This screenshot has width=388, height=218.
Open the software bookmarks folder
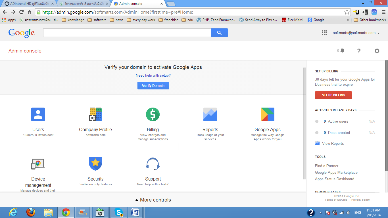(x=97, y=20)
